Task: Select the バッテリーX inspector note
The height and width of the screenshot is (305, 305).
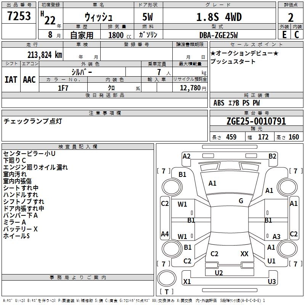Action: point(20,229)
